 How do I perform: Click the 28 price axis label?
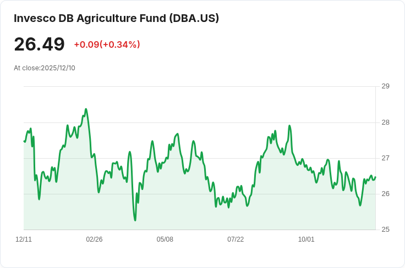(x=385, y=122)
